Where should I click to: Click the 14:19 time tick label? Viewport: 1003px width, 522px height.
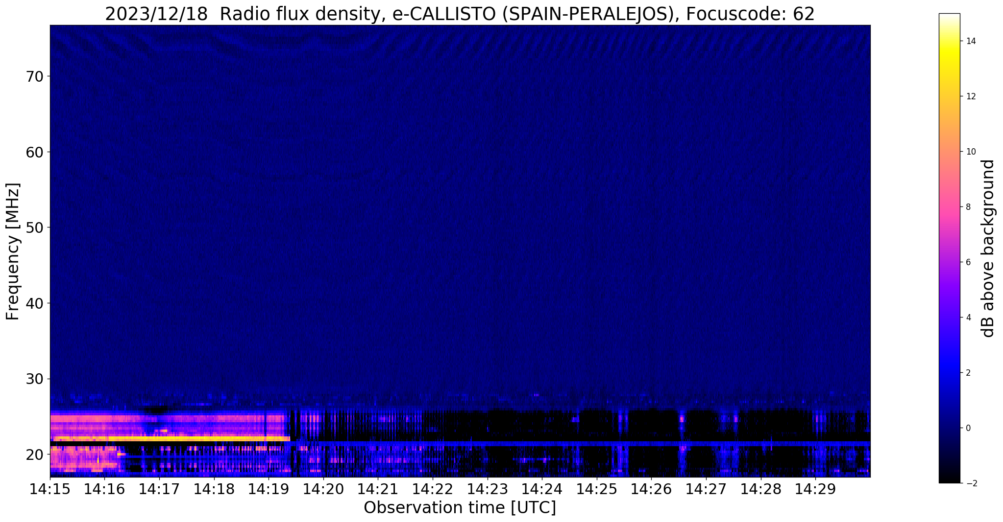tap(269, 489)
